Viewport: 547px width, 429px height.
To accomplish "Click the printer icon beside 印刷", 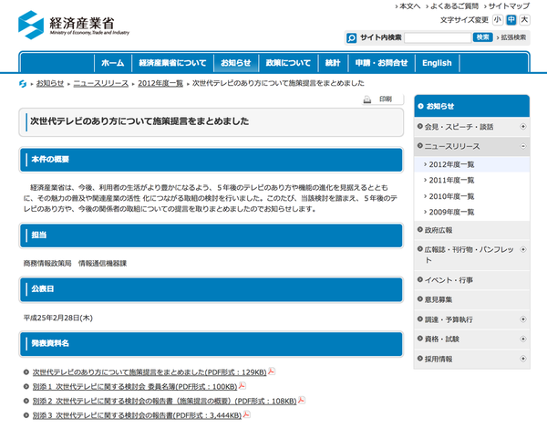I will pos(367,99).
